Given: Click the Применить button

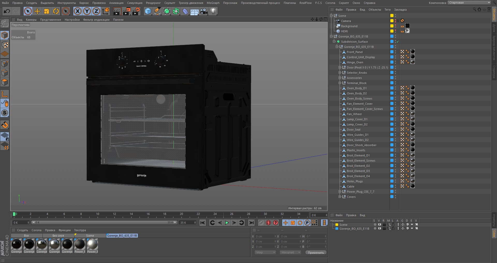Looking at the screenshot, I should pyautogui.click(x=316, y=253).
